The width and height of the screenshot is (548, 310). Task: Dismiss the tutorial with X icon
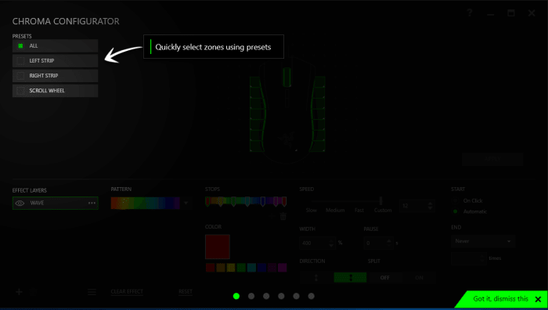[x=539, y=299]
